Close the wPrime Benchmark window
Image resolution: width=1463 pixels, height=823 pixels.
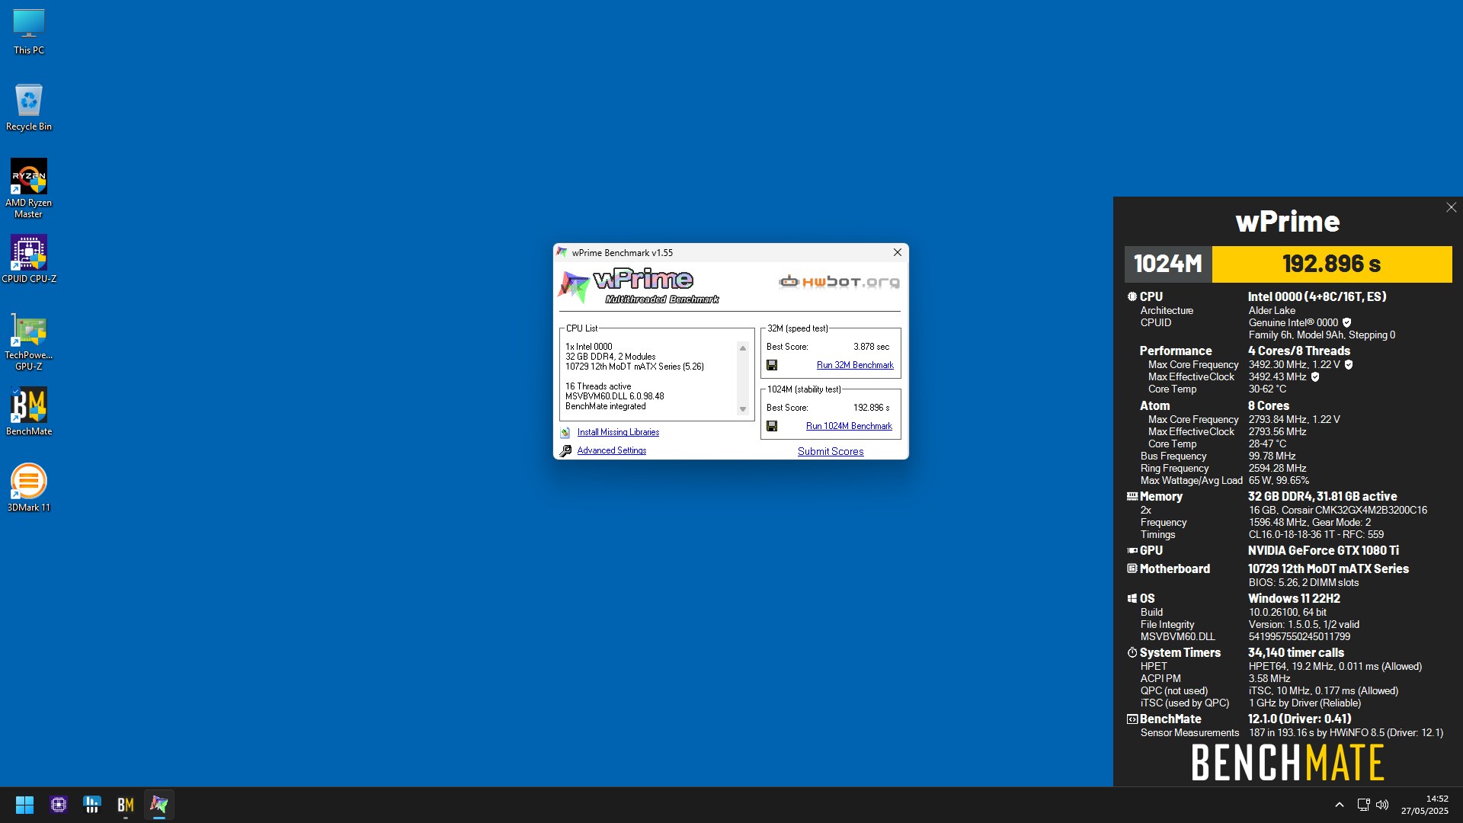898,252
